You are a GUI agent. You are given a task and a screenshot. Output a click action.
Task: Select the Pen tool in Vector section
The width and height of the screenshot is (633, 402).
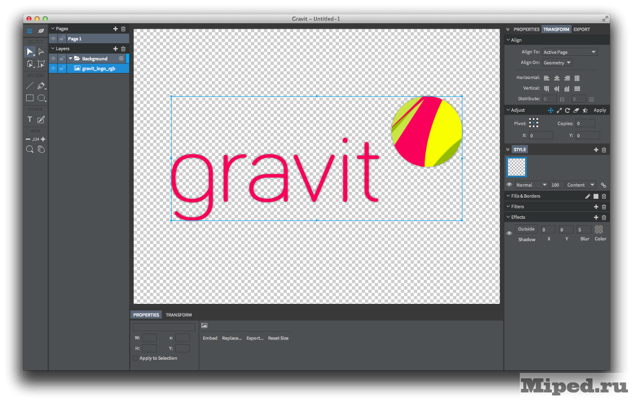point(41,86)
